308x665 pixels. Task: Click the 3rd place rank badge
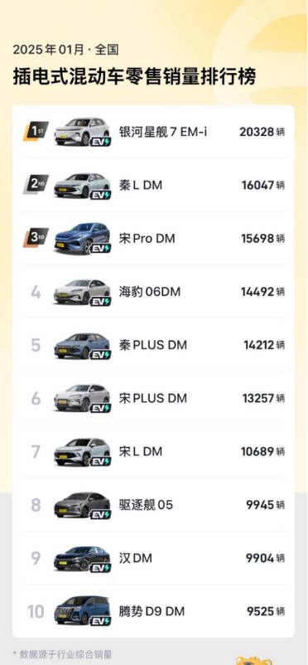36,237
